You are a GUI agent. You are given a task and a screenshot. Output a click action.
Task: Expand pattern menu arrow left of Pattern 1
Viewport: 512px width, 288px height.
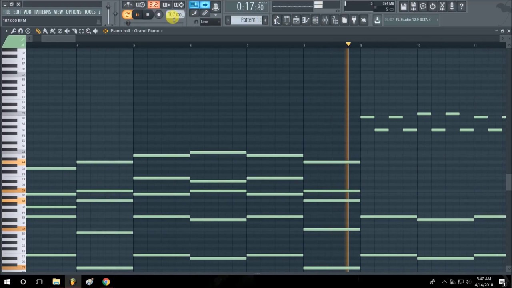(228, 20)
